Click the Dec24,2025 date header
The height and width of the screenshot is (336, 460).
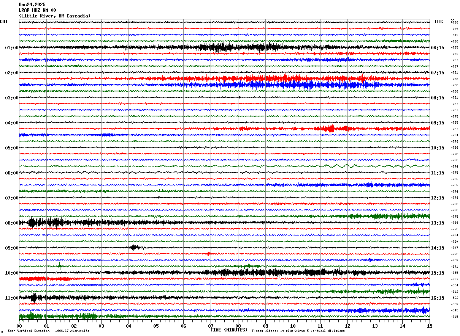tap(32, 5)
